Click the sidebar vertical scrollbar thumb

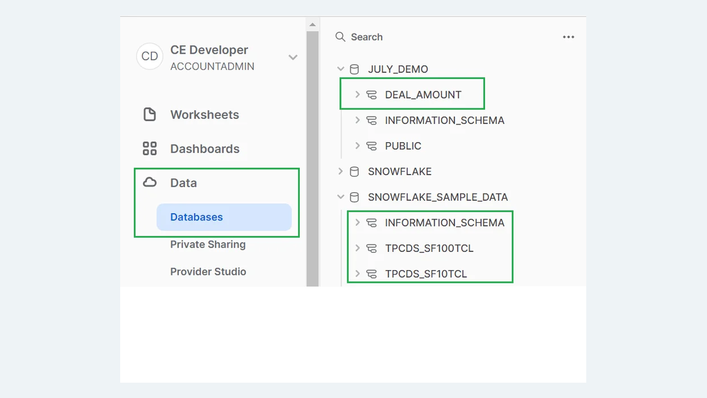312,158
